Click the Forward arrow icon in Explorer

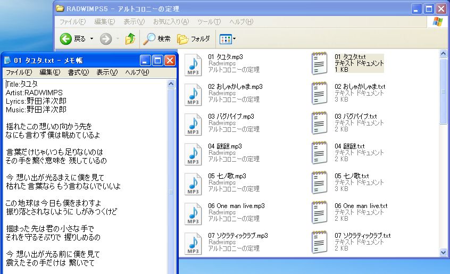[x=106, y=39]
